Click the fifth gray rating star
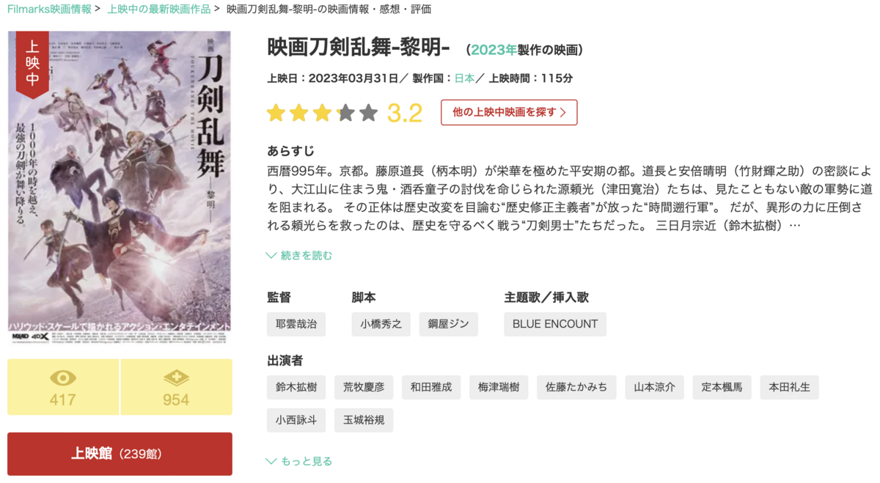880x483 pixels. (369, 113)
